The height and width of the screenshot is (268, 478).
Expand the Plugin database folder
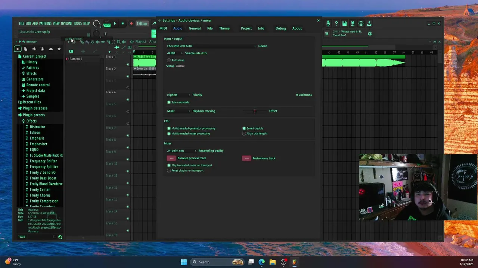tap(35, 108)
